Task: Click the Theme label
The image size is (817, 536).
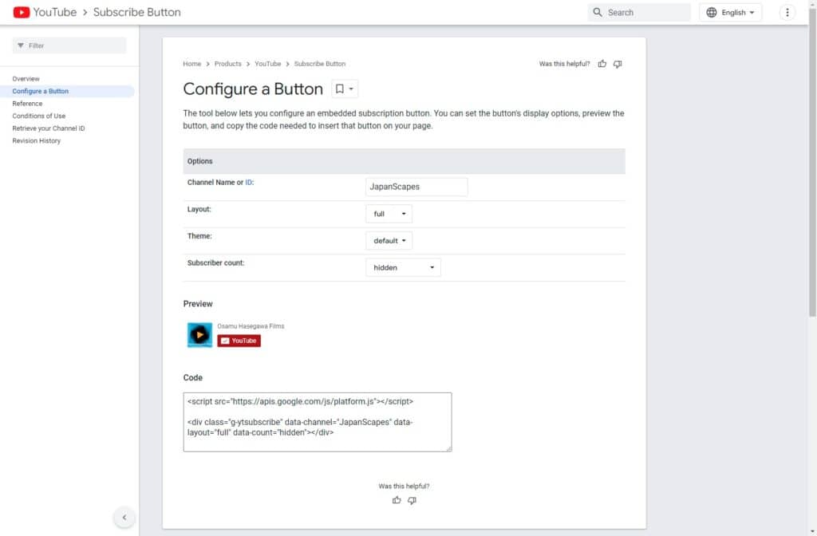Action: point(199,236)
